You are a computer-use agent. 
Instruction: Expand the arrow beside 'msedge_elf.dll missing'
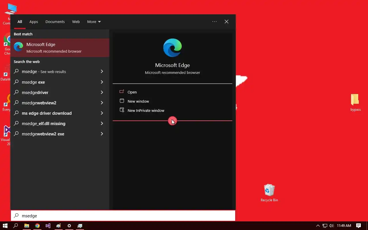(x=102, y=123)
